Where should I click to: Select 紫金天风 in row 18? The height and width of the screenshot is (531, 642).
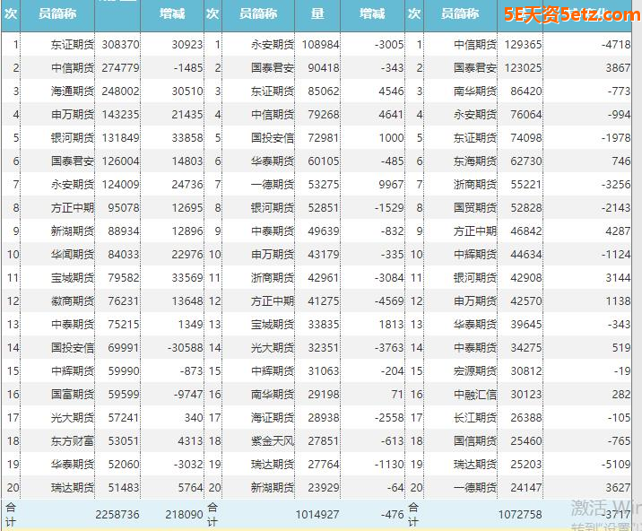coord(273,441)
